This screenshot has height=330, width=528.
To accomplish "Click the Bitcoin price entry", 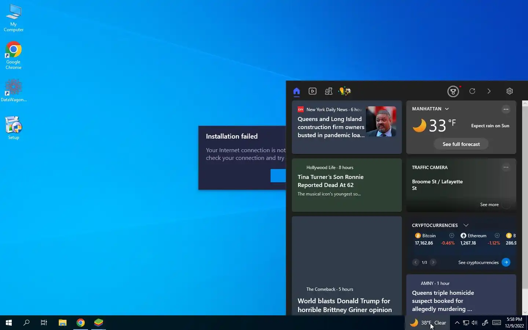I will [434, 239].
